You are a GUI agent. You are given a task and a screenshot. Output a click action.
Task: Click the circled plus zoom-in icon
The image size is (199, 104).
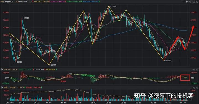click(187, 2)
